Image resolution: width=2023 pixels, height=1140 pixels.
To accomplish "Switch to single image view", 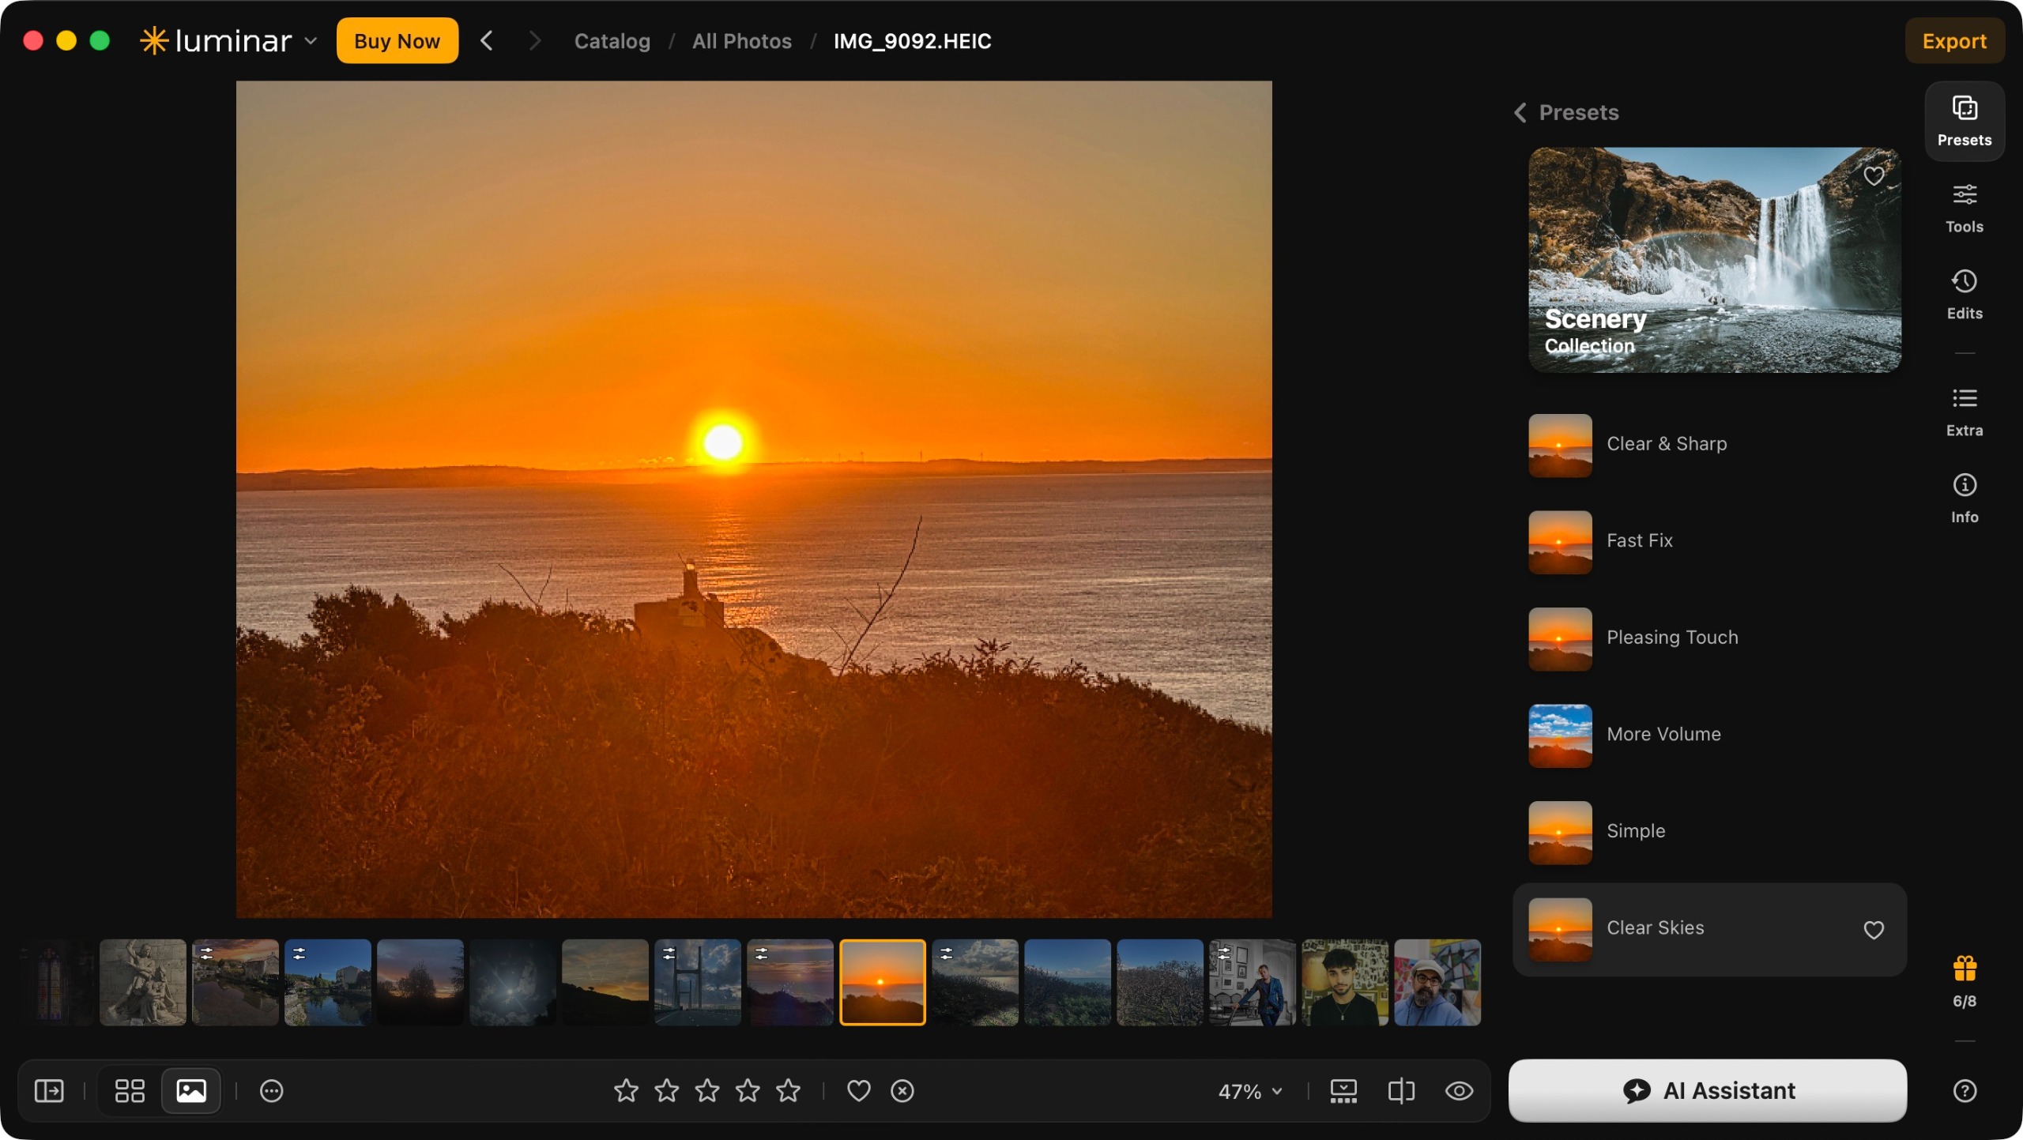I will (x=190, y=1090).
